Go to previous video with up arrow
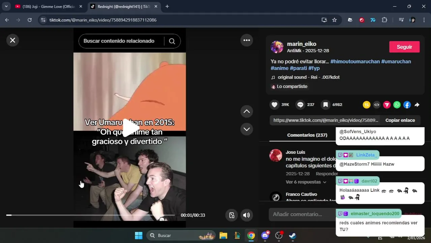Image resolution: width=431 pixels, height=243 pixels. point(247,111)
